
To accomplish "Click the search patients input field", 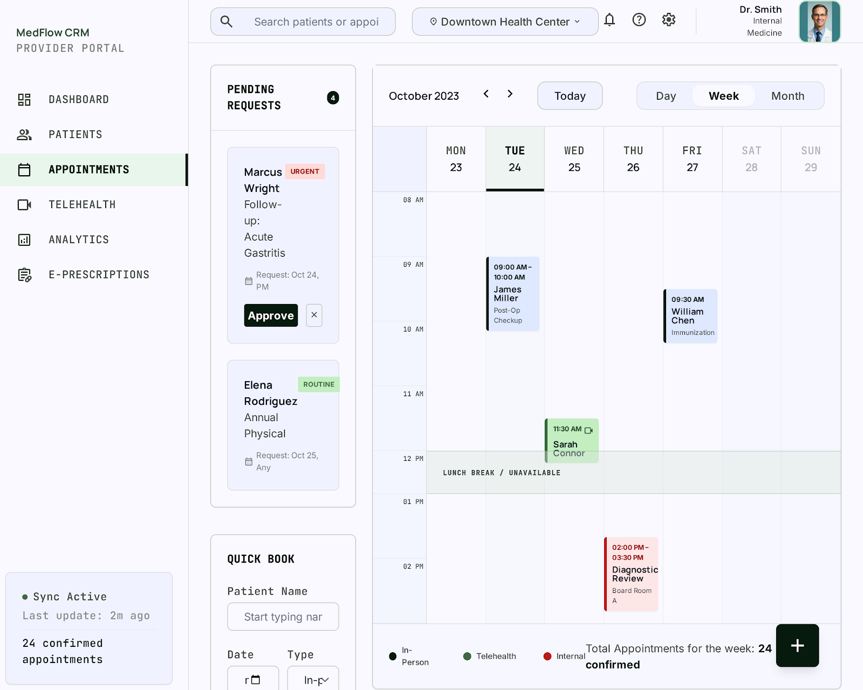I will 303,22.
